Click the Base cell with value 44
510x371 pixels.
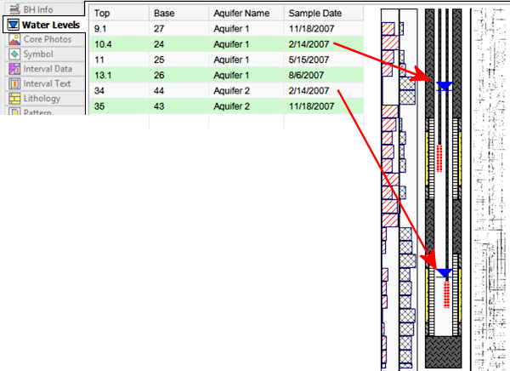[x=178, y=91]
